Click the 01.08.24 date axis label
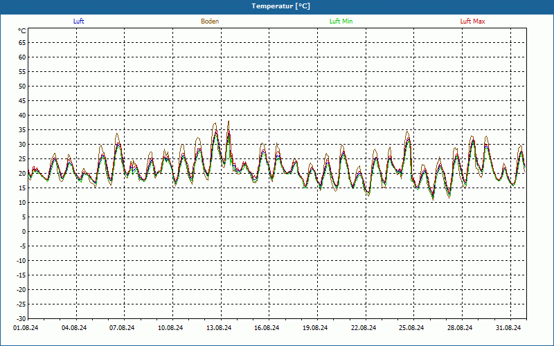 (26, 328)
